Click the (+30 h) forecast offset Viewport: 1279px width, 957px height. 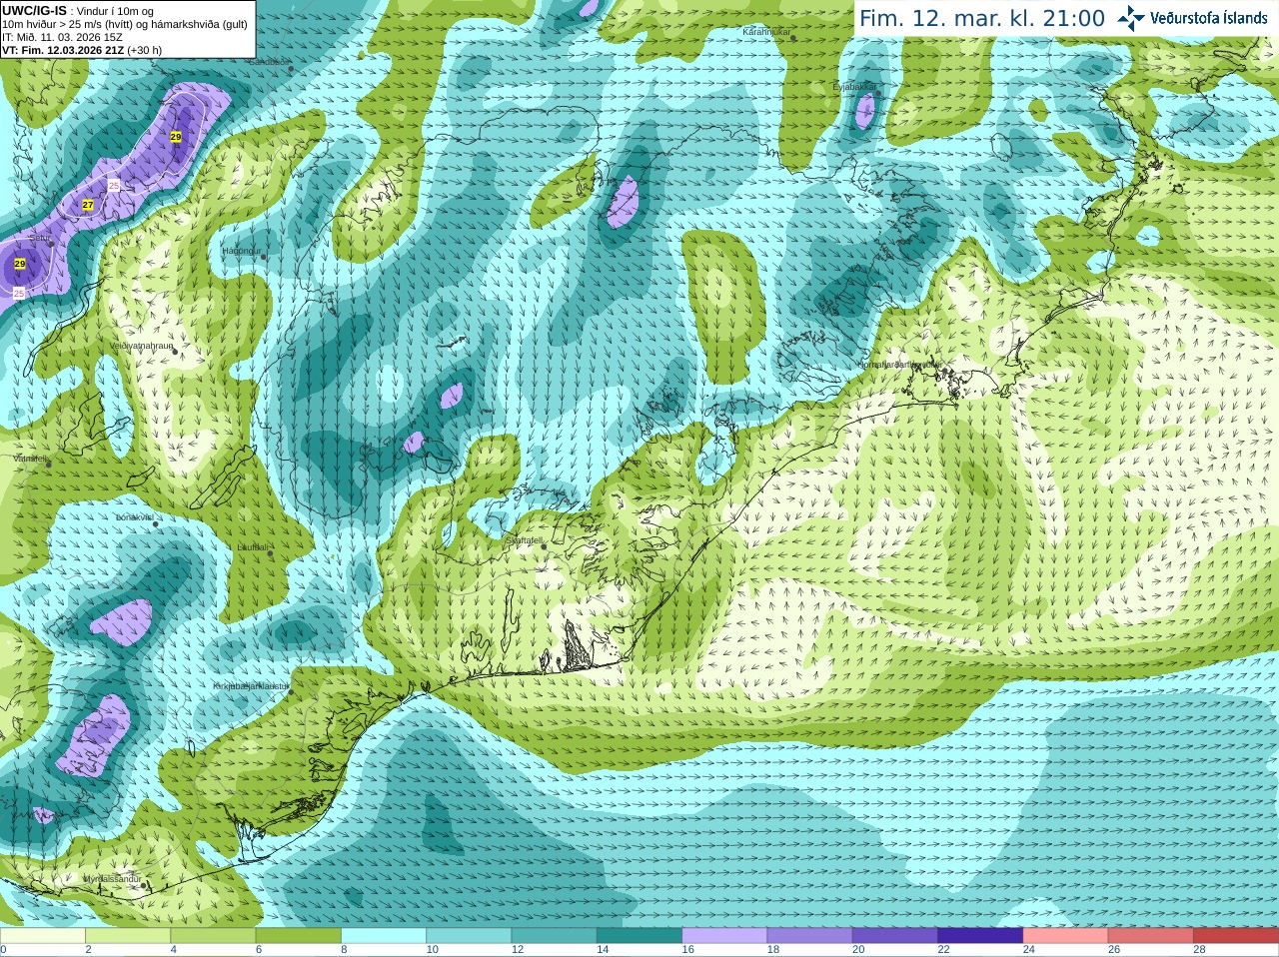tap(145, 50)
